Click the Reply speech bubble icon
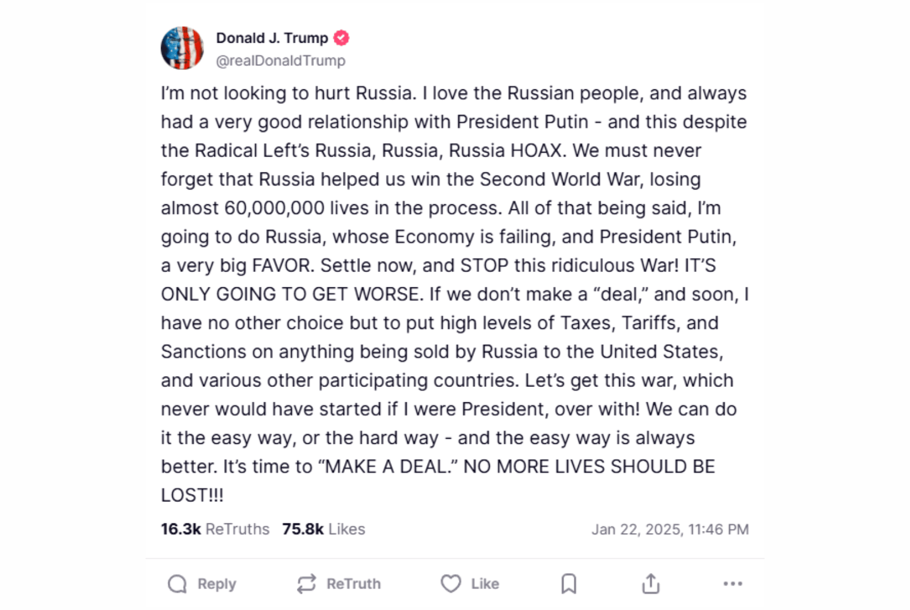Viewport: 910px width, 610px height. (x=177, y=584)
